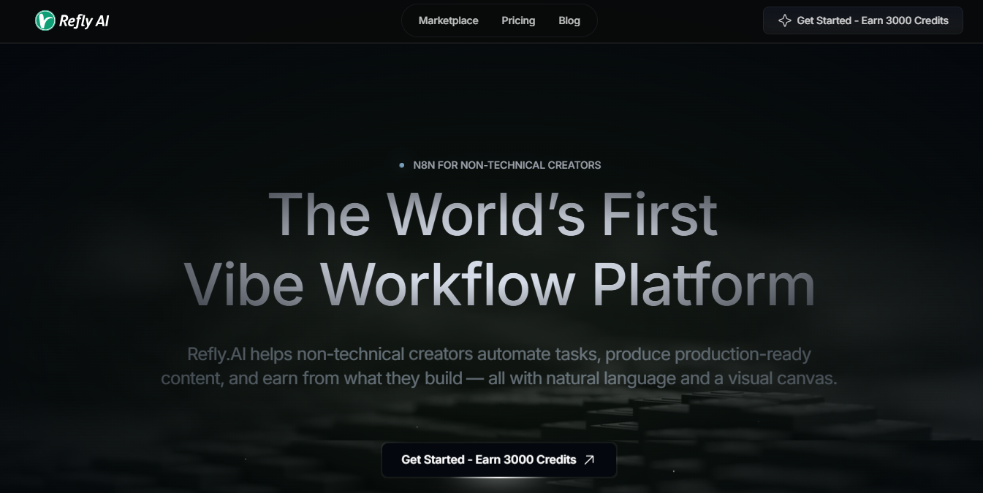Click hero Get Started - Earn 3000 Credits button

pyautogui.click(x=499, y=460)
